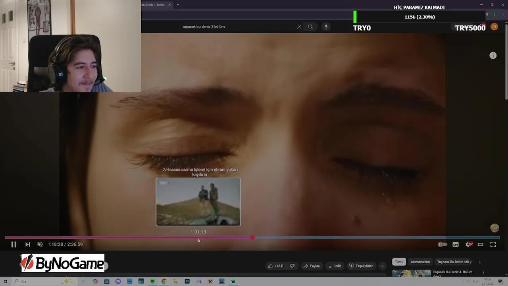Click the Windows taskbar search box
The height and width of the screenshot is (286, 508).
[44, 282]
